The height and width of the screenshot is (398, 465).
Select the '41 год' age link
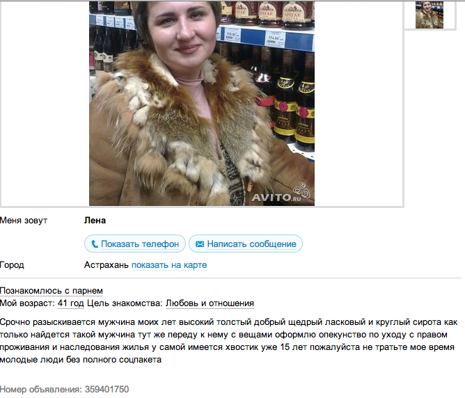click(x=71, y=303)
